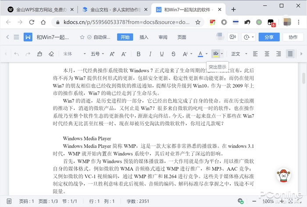Bookmark this page with star icon
Viewport: 307px width, 207px height.
coord(198,22)
